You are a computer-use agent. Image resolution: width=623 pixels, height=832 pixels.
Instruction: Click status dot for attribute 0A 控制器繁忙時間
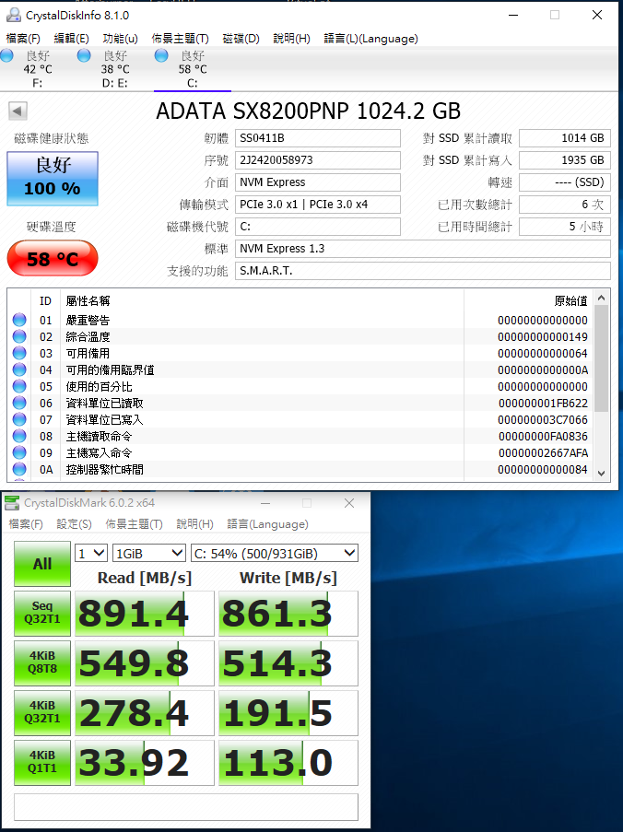click(x=19, y=469)
